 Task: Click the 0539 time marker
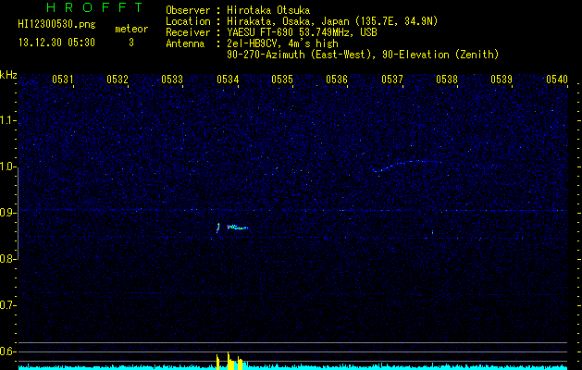502,80
